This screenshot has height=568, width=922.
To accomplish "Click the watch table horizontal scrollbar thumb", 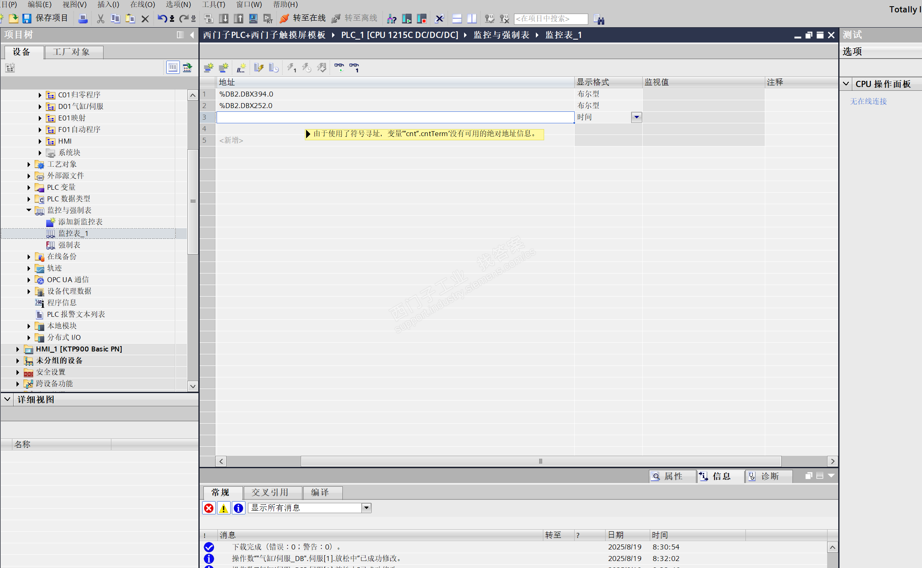I will click(540, 461).
